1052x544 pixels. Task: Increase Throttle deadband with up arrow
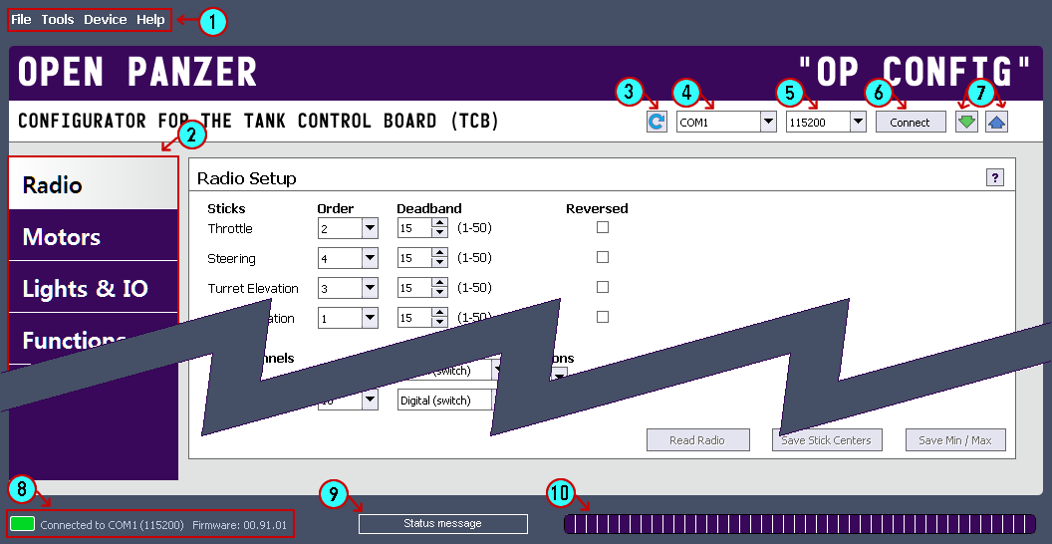coord(439,223)
